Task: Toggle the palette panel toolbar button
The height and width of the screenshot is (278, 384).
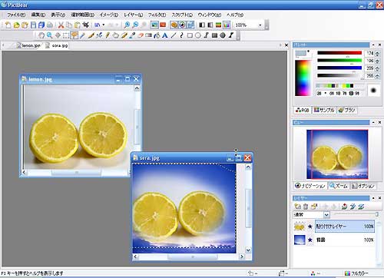Action: coord(174,25)
